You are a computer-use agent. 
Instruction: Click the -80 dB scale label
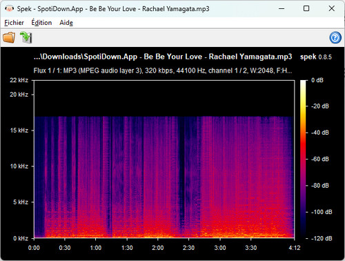point(320,186)
